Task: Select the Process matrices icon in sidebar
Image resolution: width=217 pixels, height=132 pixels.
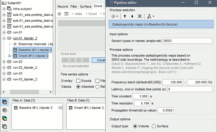Action: tap(5, 127)
